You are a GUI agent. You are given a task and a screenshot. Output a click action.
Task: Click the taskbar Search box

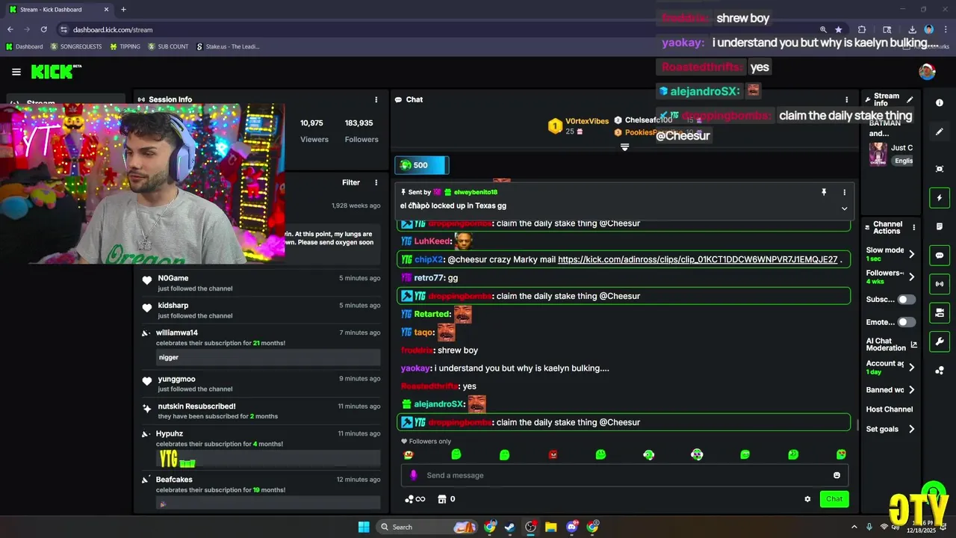tap(426, 527)
